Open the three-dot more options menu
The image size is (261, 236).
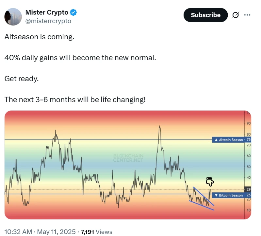[x=247, y=15]
